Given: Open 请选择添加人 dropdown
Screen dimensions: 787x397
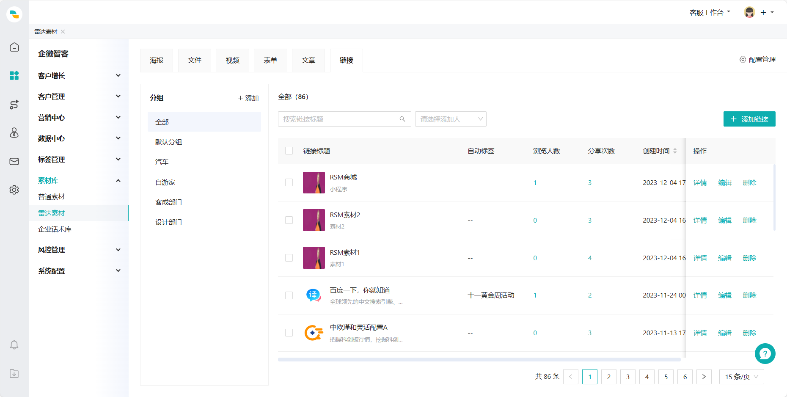Looking at the screenshot, I should 451,119.
